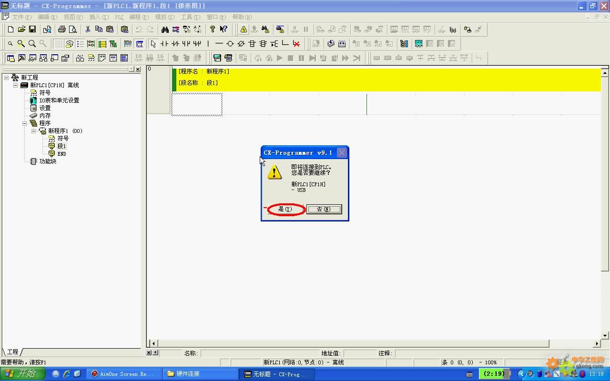Open the Windows 开始 start button

[23, 374]
